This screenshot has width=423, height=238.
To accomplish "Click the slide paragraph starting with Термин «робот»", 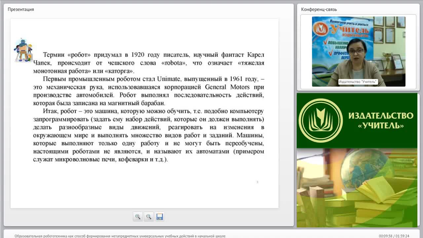I will tap(149, 63).
